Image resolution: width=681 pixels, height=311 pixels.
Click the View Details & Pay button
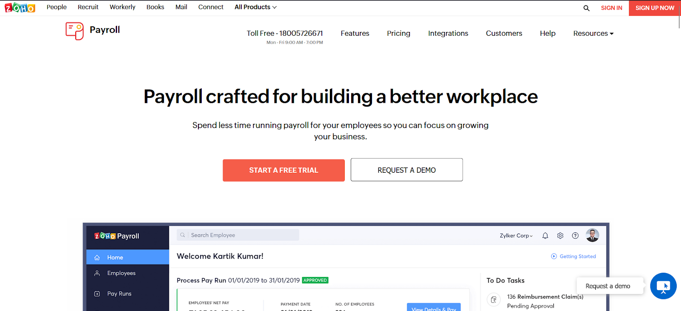[434, 307]
